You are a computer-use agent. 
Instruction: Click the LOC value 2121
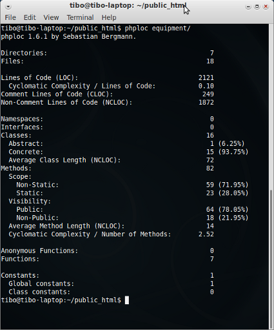(206, 77)
